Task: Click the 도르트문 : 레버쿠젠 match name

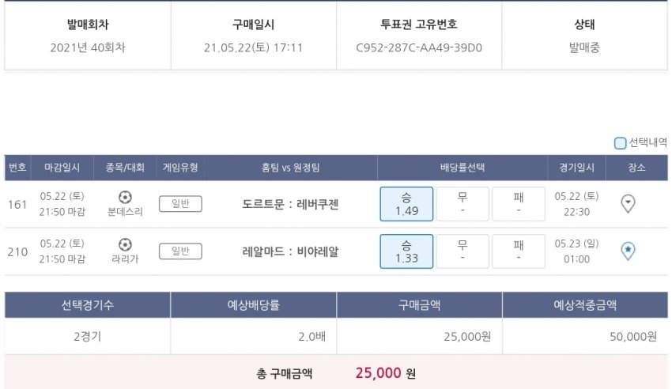Action: point(290,204)
